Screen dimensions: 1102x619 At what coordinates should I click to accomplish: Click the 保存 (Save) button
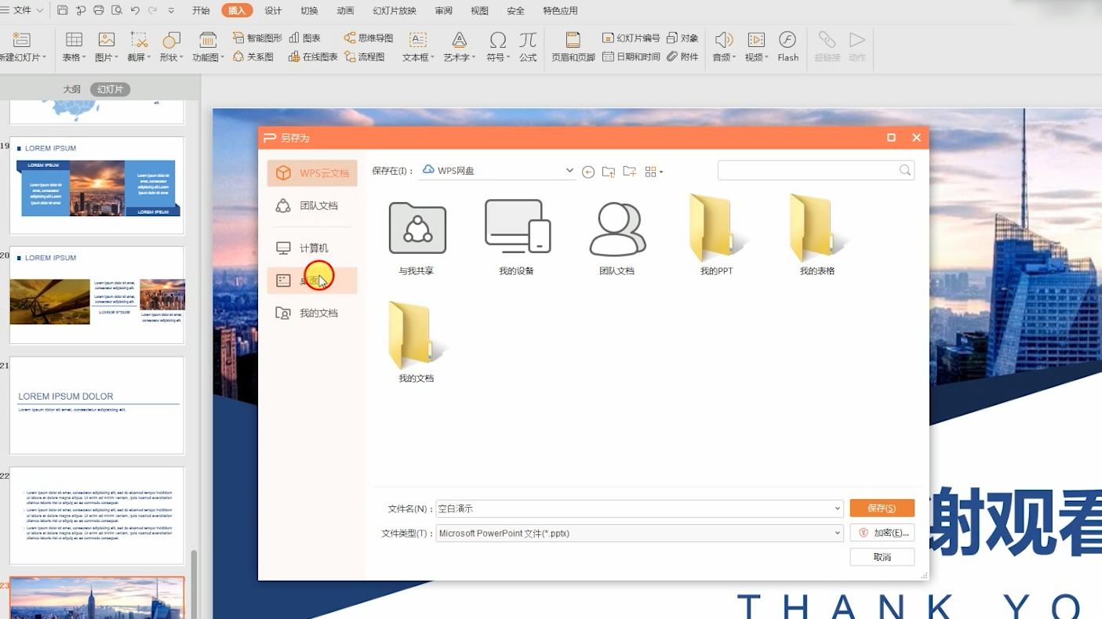(882, 508)
